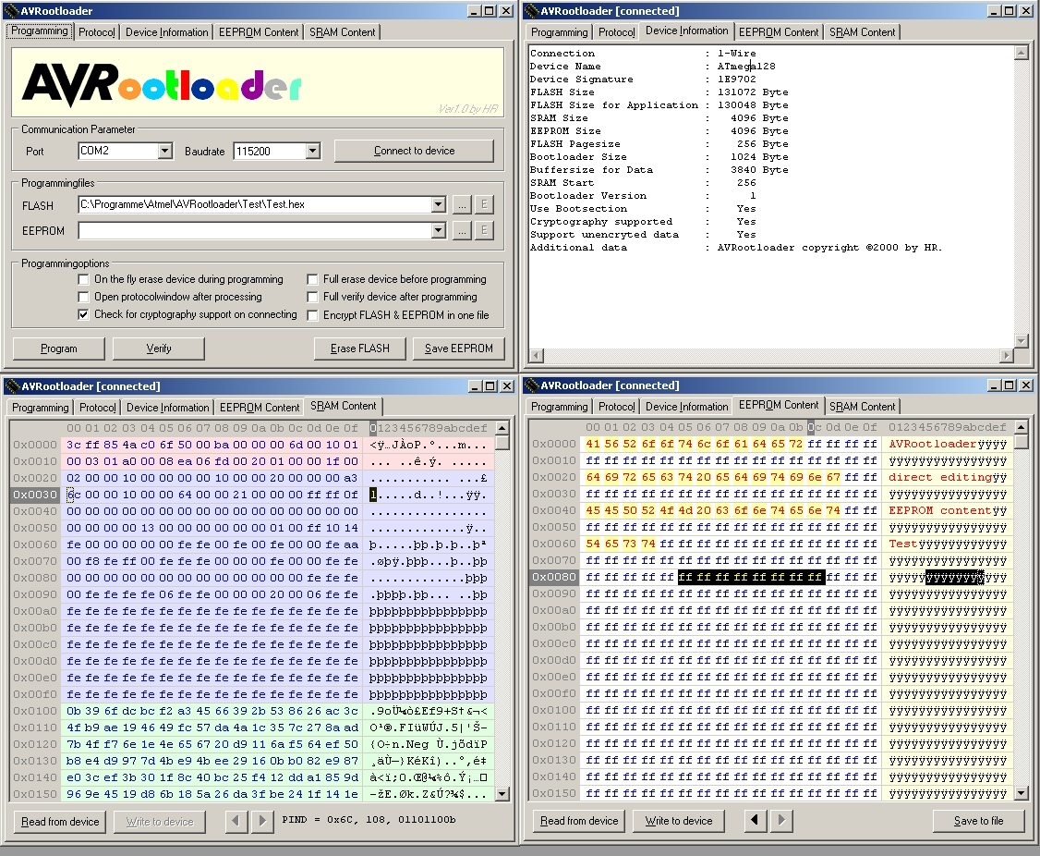The width and height of the screenshot is (1040, 856).
Task: Expand the FLASH file path dropdown
Action: pyautogui.click(x=438, y=204)
